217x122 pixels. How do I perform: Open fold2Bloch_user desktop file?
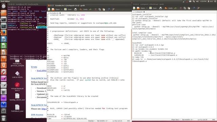click(x=17, y=108)
